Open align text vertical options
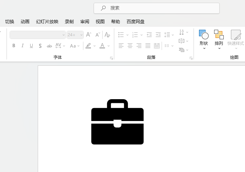Image resolution: width=245 pixels, height=172 pixels. [x=184, y=41]
